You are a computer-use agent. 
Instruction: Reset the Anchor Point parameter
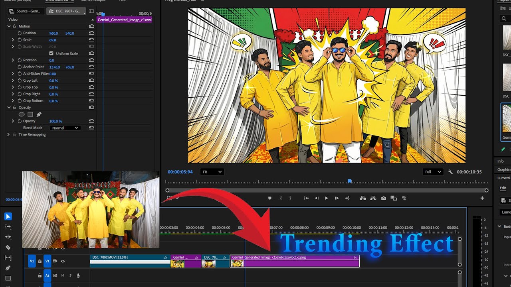click(x=91, y=67)
